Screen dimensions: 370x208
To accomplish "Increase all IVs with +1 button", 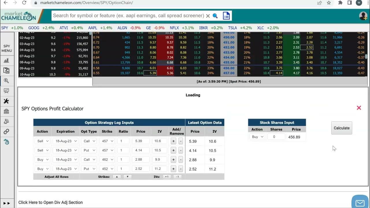I will 167,177.
